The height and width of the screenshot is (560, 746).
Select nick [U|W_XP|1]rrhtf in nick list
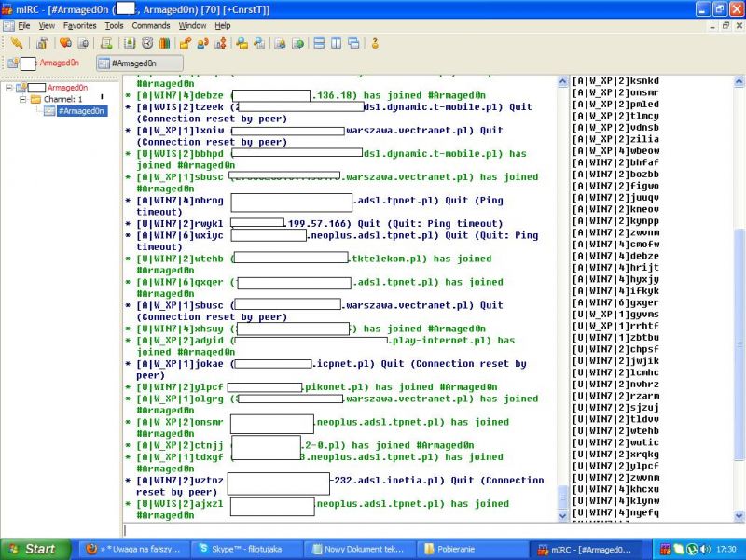615,326
